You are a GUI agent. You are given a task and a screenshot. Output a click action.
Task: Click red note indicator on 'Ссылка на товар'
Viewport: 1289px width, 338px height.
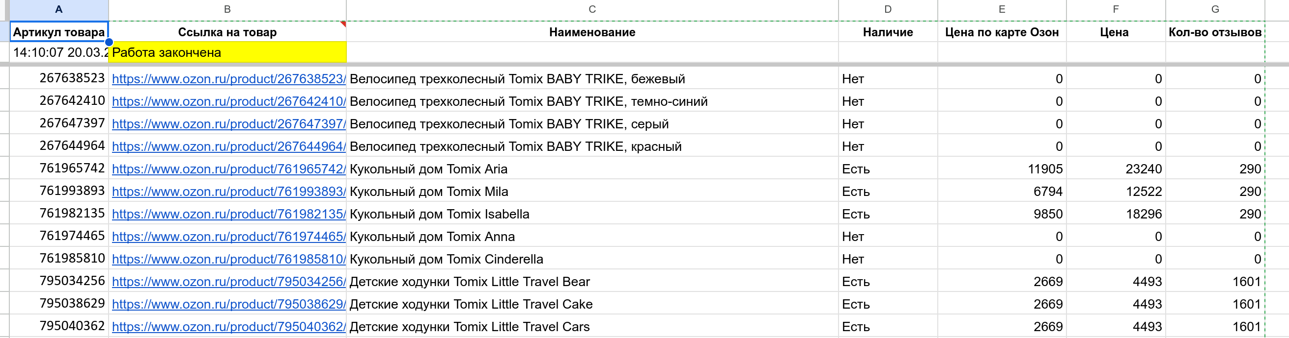pos(343,24)
